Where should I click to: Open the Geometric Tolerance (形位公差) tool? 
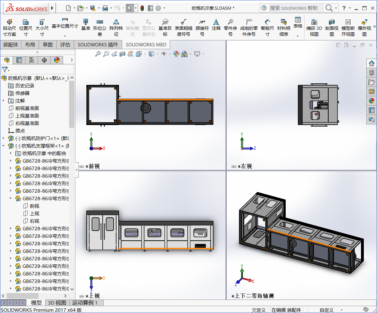(x=100, y=27)
